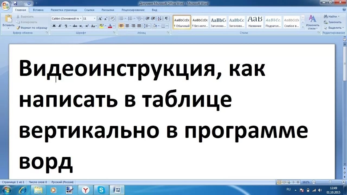Open numbered list dropdown arrow
The image size is (347, 195).
[134, 19]
